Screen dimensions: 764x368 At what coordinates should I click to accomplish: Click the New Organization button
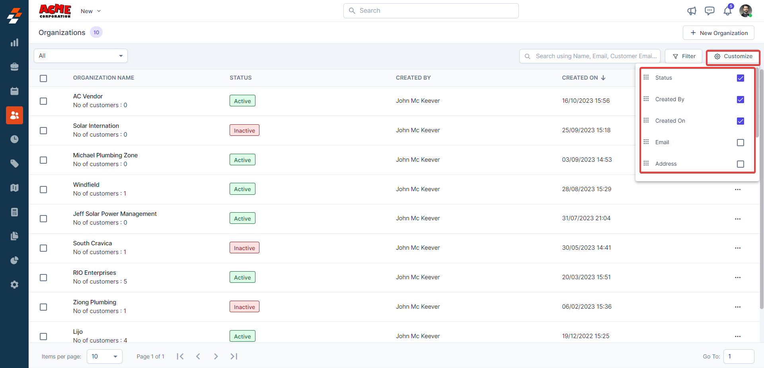(x=718, y=33)
